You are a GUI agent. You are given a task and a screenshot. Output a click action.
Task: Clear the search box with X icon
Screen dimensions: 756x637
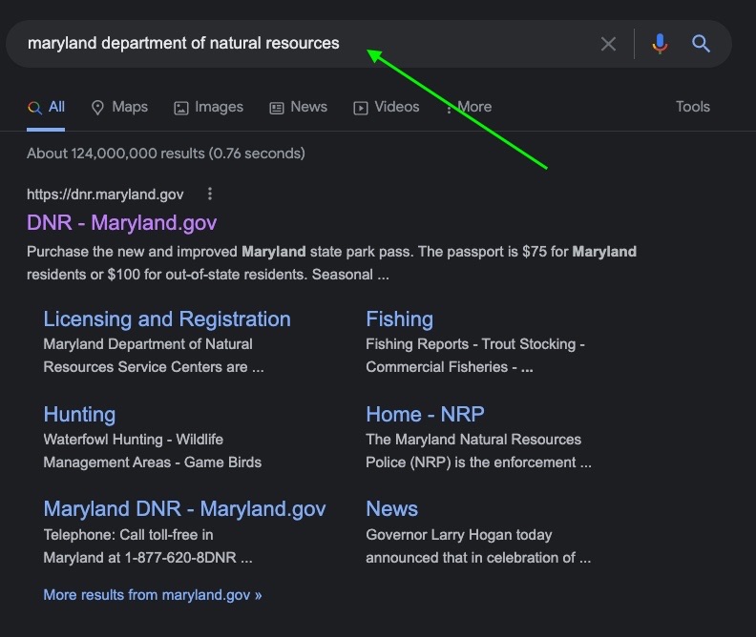[608, 44]
